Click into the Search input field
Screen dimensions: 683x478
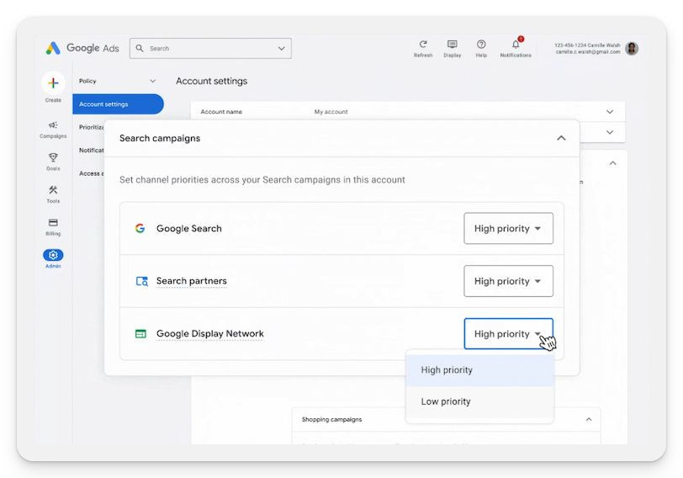pos(210,48)
